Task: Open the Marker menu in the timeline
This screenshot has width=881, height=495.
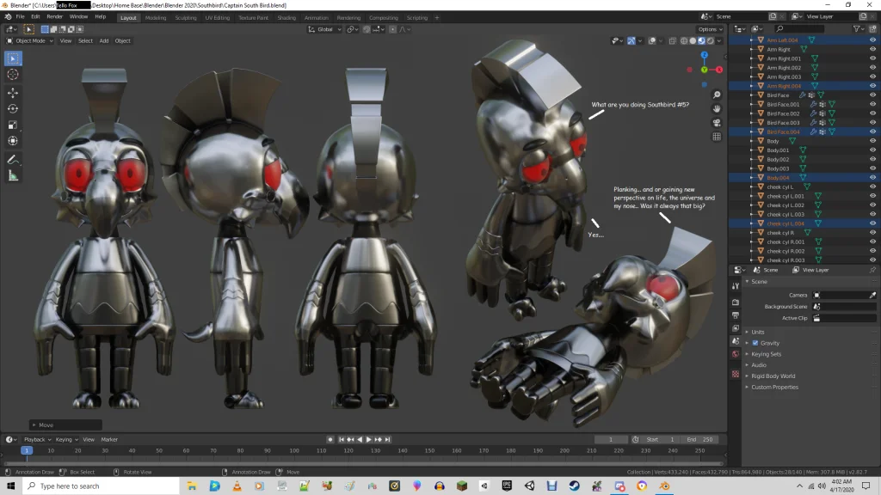Action: (x=109, y=440)
